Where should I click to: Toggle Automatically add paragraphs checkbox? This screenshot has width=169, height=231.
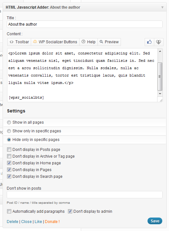click(x=9, y=211)
